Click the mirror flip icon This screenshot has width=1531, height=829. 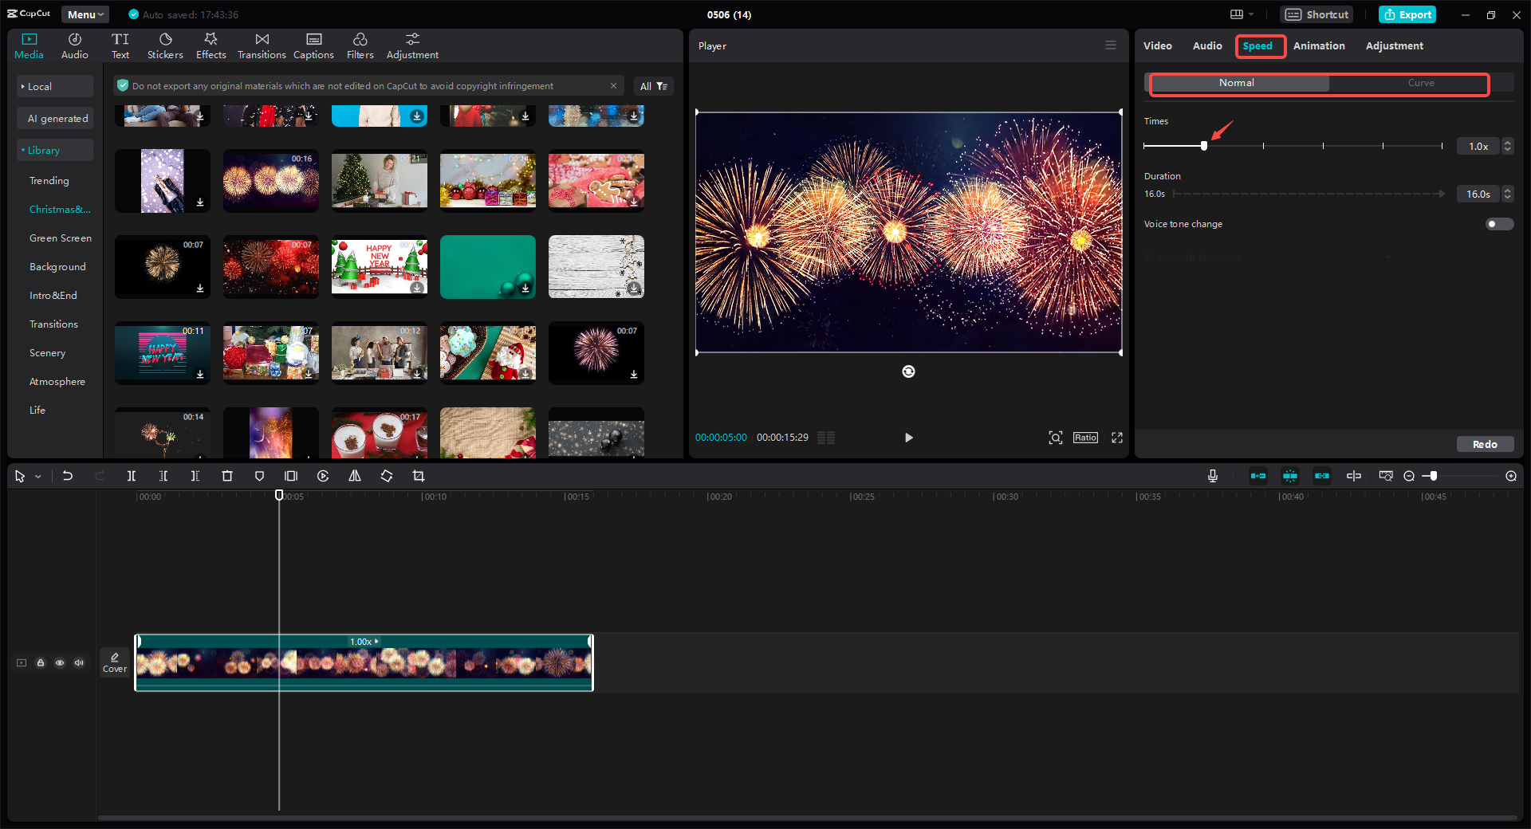(355, 476)
